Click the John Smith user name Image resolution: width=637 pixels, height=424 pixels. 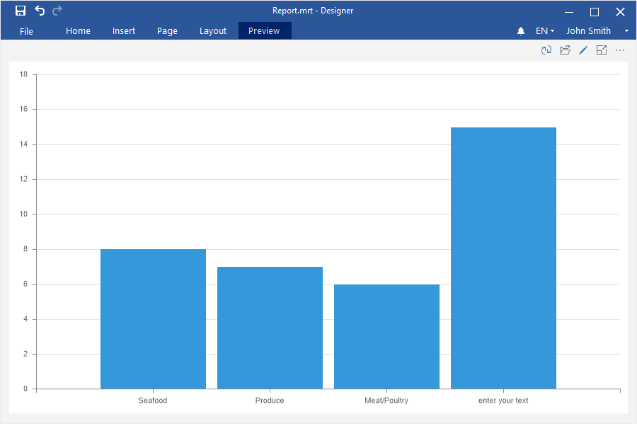(588, 31)
